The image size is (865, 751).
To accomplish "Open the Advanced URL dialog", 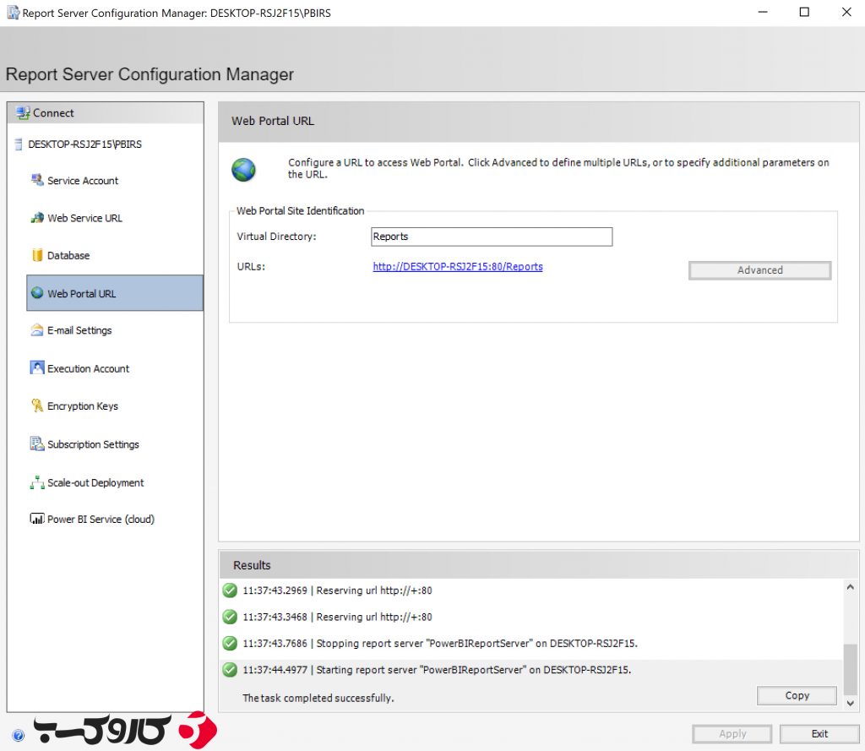I will click(x=759, y=269).
